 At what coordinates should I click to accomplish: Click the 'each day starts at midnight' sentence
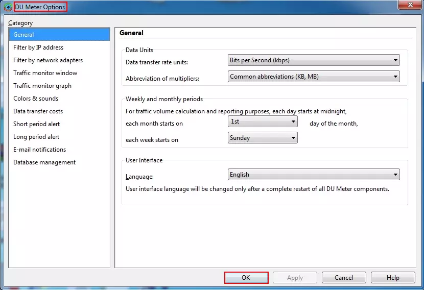(236, 111)
